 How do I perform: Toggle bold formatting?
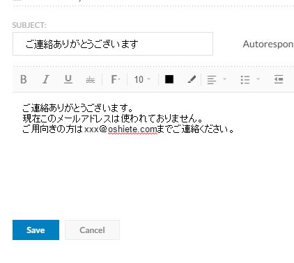(x=24, y=79)
